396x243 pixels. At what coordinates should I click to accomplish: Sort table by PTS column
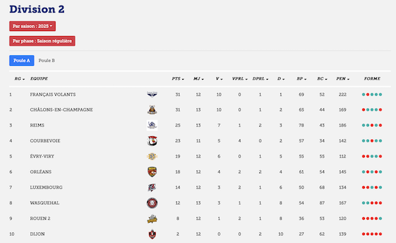[x=178, y=78]
